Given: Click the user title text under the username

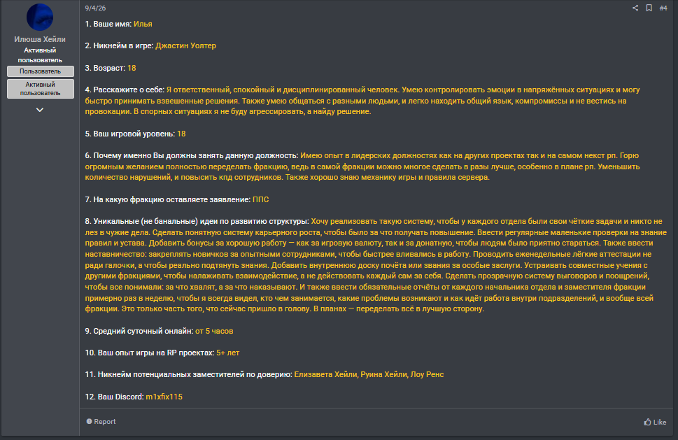Looking at the screenshot, I should 40,55.
